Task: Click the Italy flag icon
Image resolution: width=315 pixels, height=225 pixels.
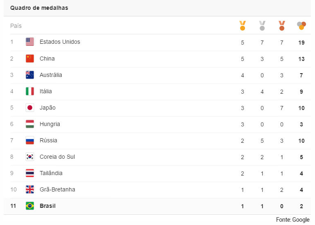Action: [30, 91]
